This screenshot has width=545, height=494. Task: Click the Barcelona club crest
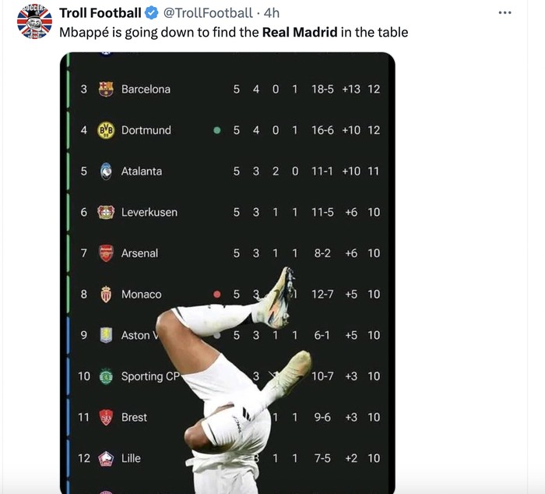point(106,90)
